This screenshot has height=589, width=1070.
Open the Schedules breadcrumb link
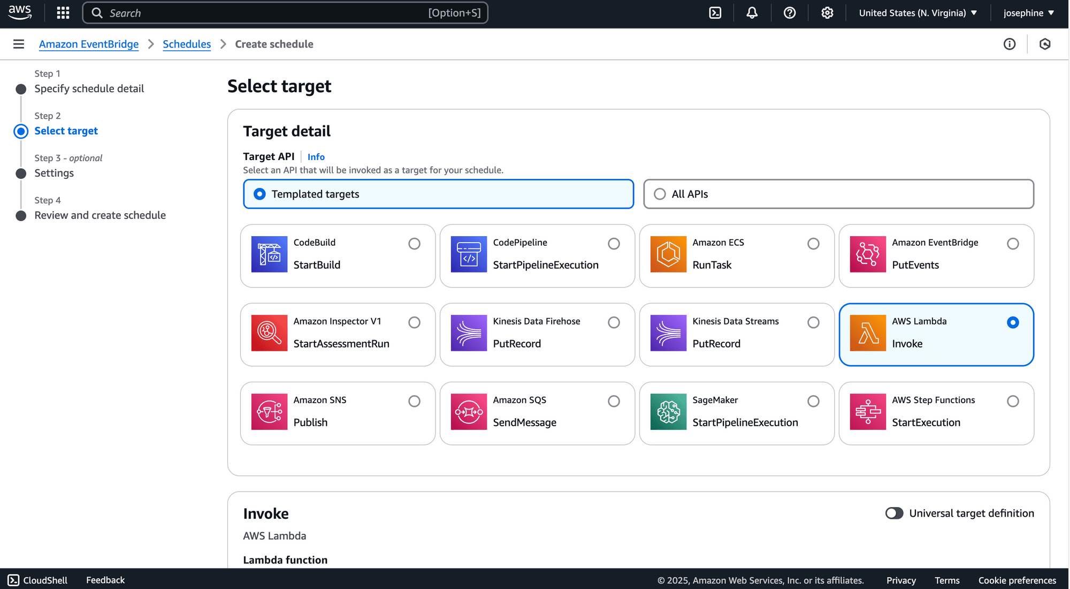pyautogui.click(x=187, y=44)
